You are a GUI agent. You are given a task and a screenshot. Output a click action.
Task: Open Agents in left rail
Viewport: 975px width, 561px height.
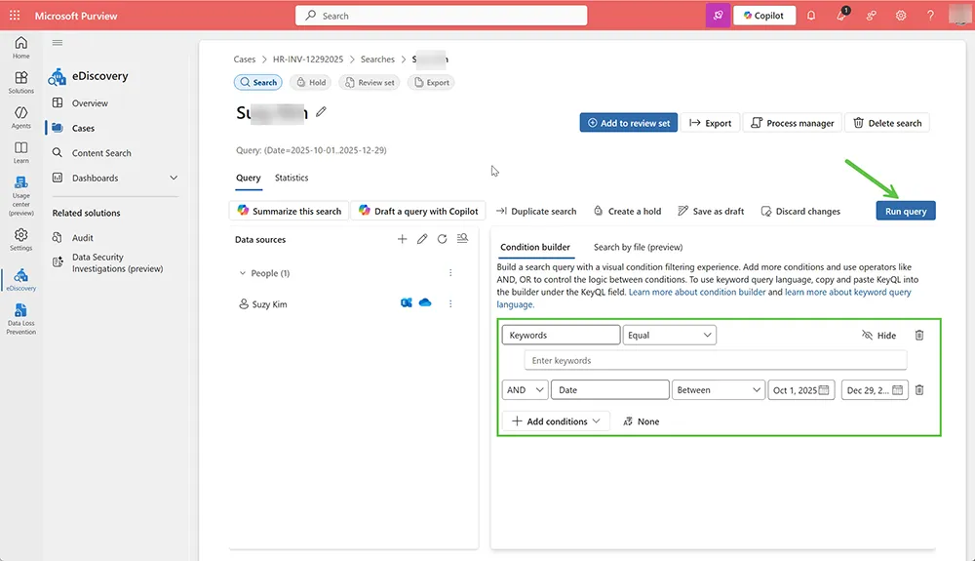pos(21,117)
